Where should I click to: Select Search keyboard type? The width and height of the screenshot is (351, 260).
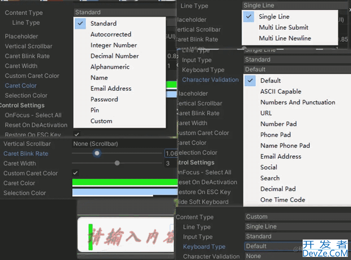[270, 178]
